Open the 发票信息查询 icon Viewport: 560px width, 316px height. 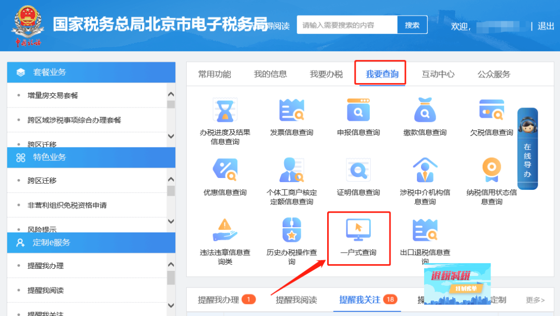pyautogui.click(x=291, y=111)
